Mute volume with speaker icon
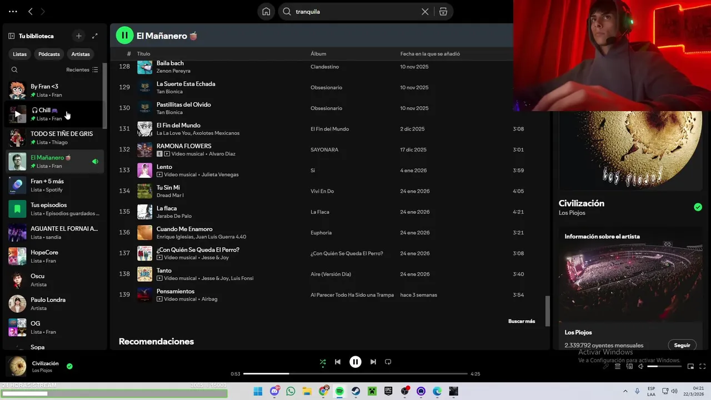 click(x=640, y=366)
